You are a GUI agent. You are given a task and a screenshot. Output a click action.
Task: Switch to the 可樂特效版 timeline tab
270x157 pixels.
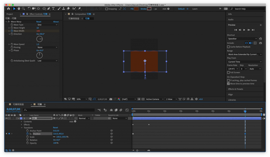click(x=18, y=104)
